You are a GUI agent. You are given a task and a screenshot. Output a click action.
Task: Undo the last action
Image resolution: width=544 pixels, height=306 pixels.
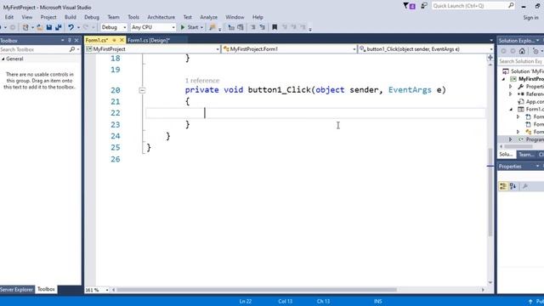[71, 27]
